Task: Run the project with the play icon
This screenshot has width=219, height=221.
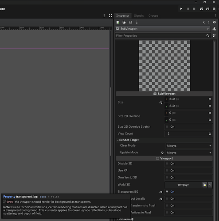Action: point(181,9)
